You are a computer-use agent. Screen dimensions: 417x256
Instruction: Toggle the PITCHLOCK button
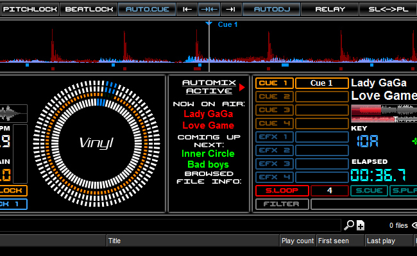point(30,10)
